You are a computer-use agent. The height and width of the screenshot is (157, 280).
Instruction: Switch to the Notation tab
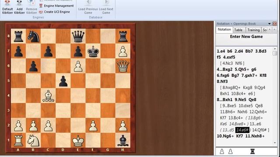click(224, 30)
